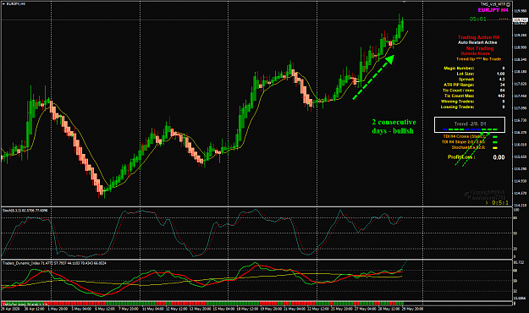Click the 25 May 20:00 time label
The image size is (529, 313).
342,309
